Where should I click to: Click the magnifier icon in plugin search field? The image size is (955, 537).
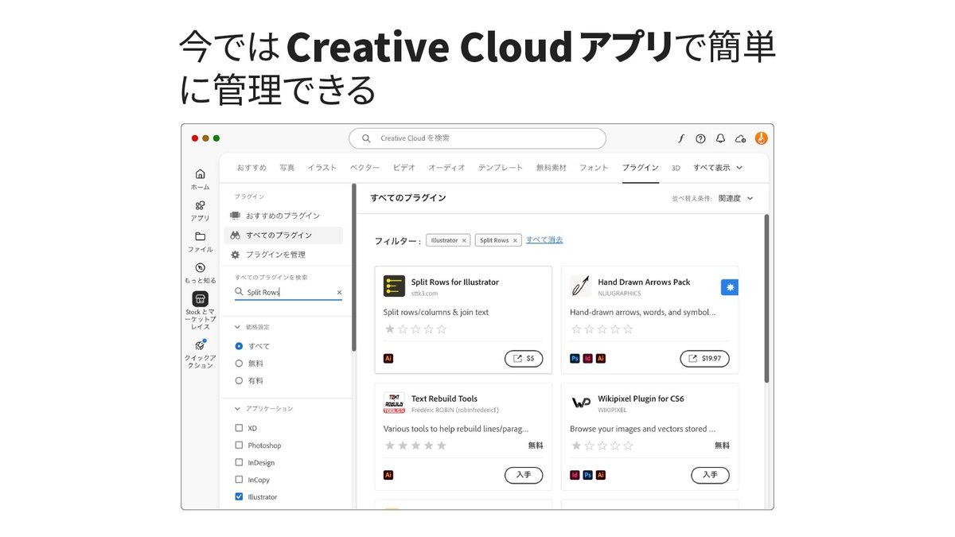click(x=240, y=293)
